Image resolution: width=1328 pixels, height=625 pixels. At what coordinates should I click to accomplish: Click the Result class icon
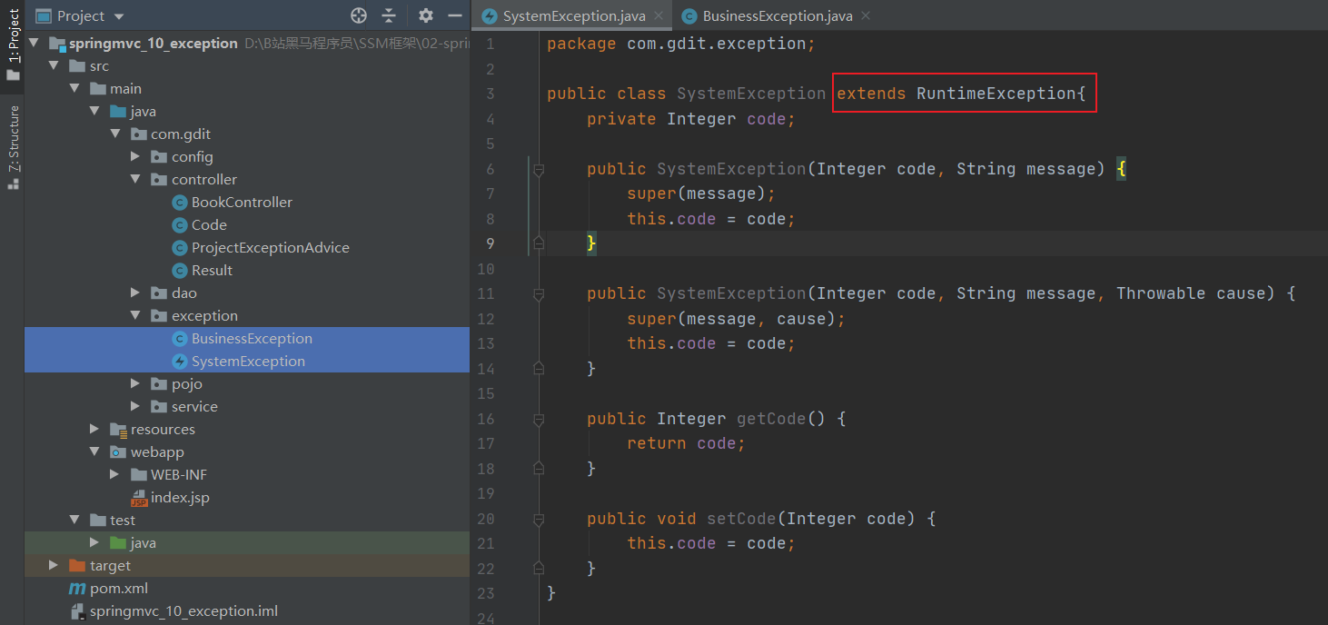[179, 270]
